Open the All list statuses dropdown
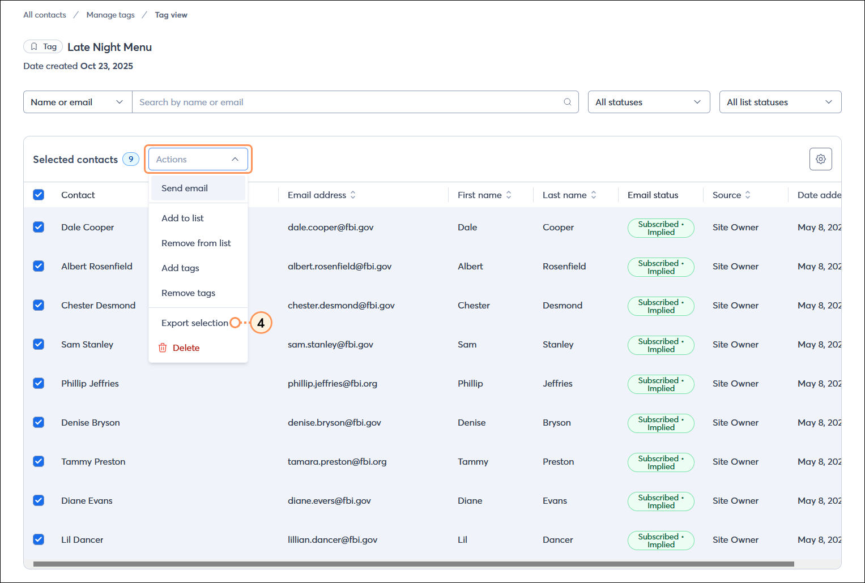865x583 pixels. click(780, 102)
